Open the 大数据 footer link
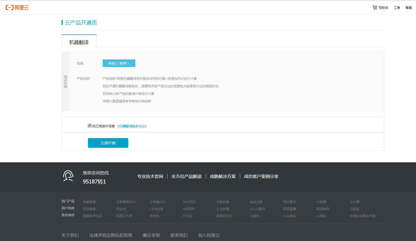416x241 pixels. pyautogui.click(x=321, y=202)
